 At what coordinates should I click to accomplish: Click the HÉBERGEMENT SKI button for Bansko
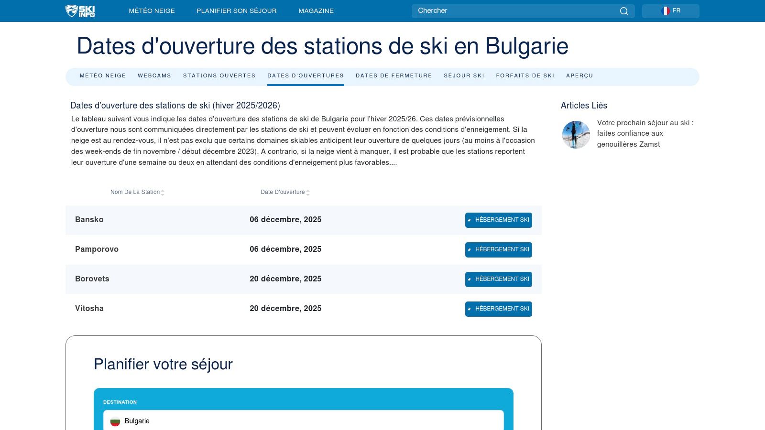click(498, 220)
